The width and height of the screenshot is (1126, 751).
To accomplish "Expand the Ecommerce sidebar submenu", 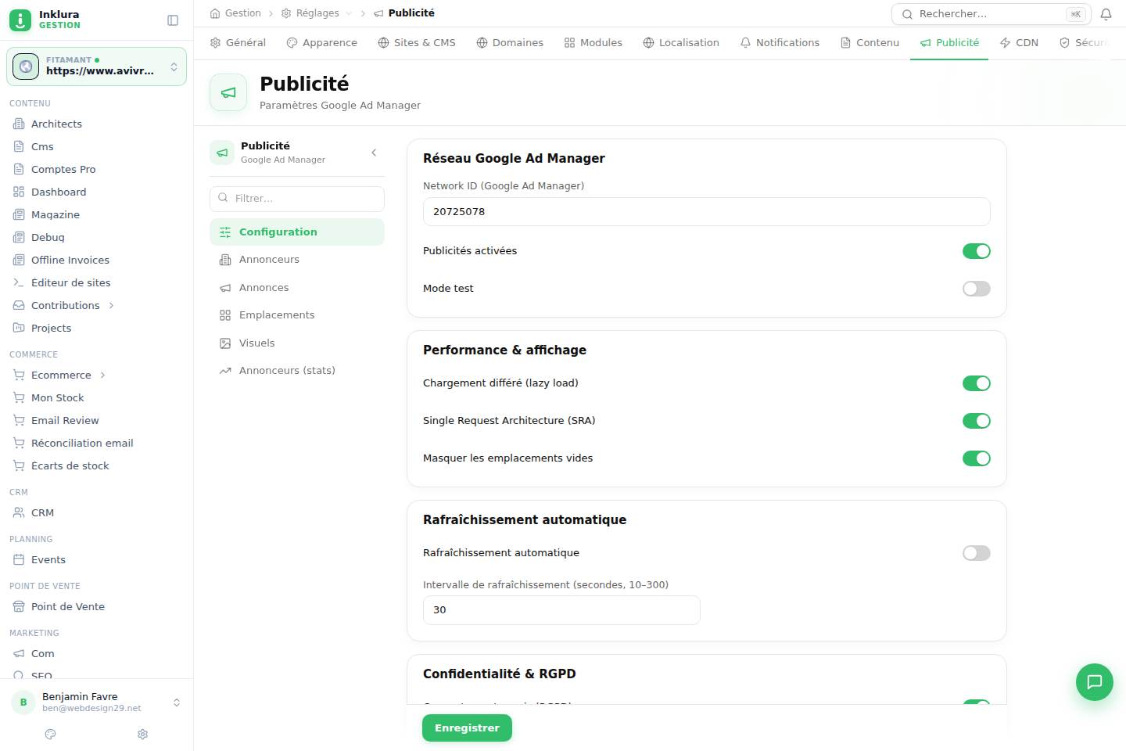I will [102, 375].
